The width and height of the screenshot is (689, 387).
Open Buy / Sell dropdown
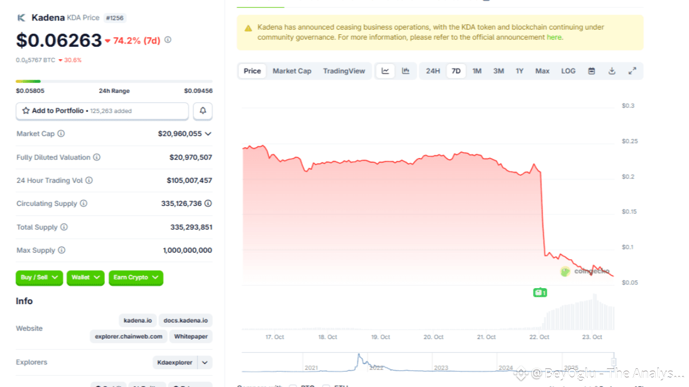(39, 277)
